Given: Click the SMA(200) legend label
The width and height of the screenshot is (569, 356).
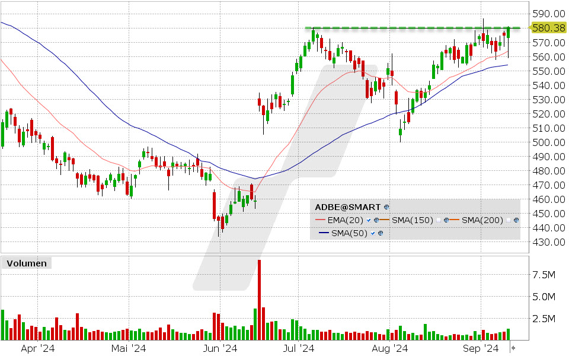Looking at the screenshot, I should pyautogui.click(x=482, y=220).
